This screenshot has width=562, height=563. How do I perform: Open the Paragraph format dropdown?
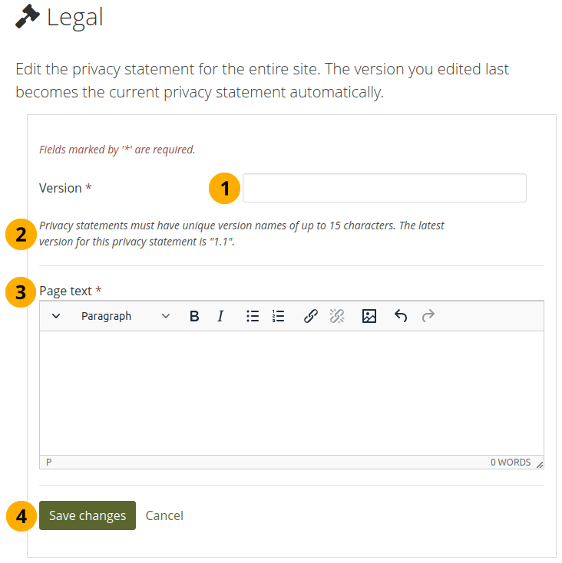pyautogui.click(x=126, y=316)
